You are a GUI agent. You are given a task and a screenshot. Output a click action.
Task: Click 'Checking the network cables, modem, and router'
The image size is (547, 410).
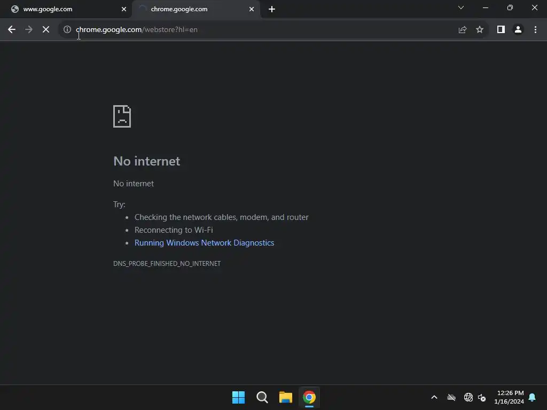tap(222, 217)
